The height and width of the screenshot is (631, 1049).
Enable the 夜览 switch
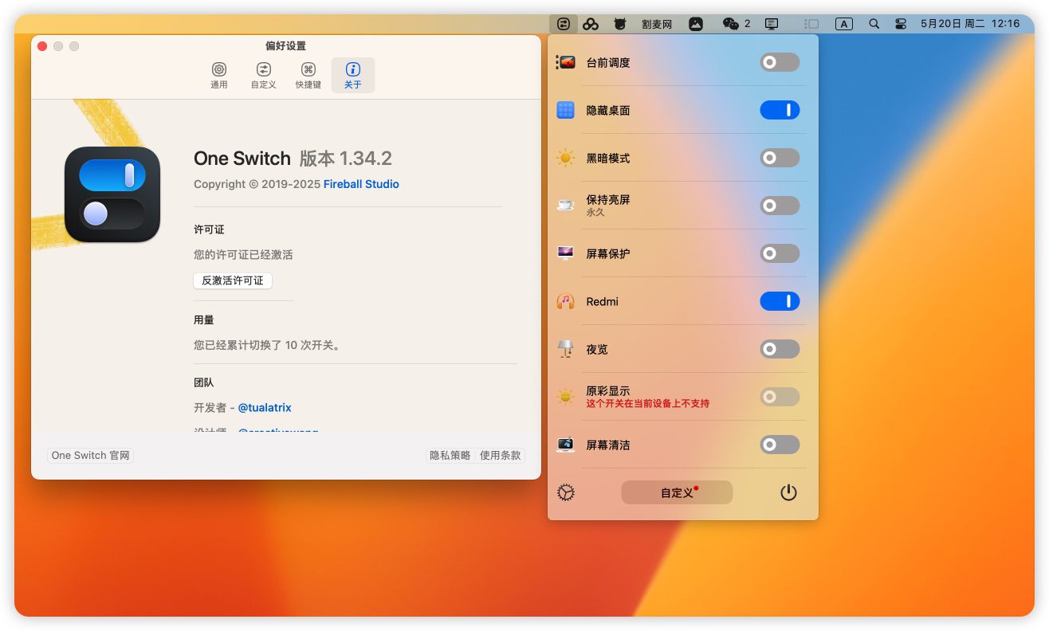tap(780, 349)
